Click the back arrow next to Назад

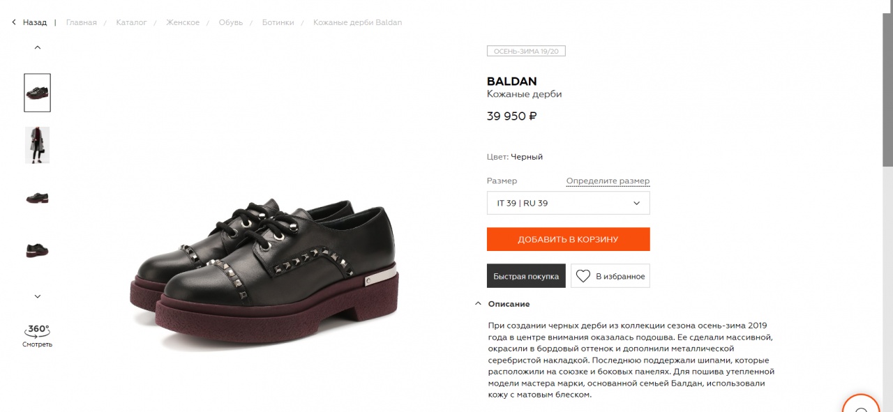point(14,22)
